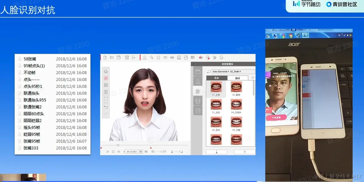Click the timeline playhead slider handle
This screenshot has height=182, width=364.
(x=118, y=145)
